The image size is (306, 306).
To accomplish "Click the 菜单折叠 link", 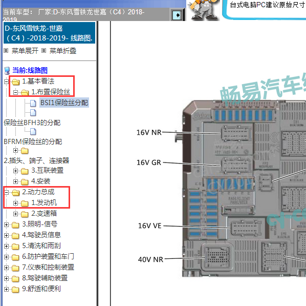I will click(x=63, y=51).
